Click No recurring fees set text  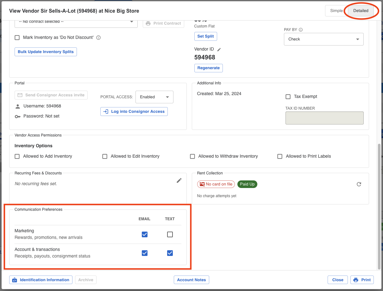pyautogui.click(x=36, y=184)
